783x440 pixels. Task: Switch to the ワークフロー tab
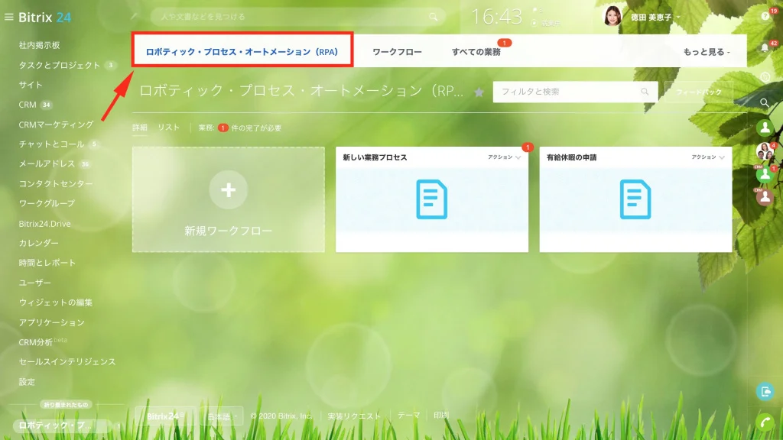[x=397, y=52]
